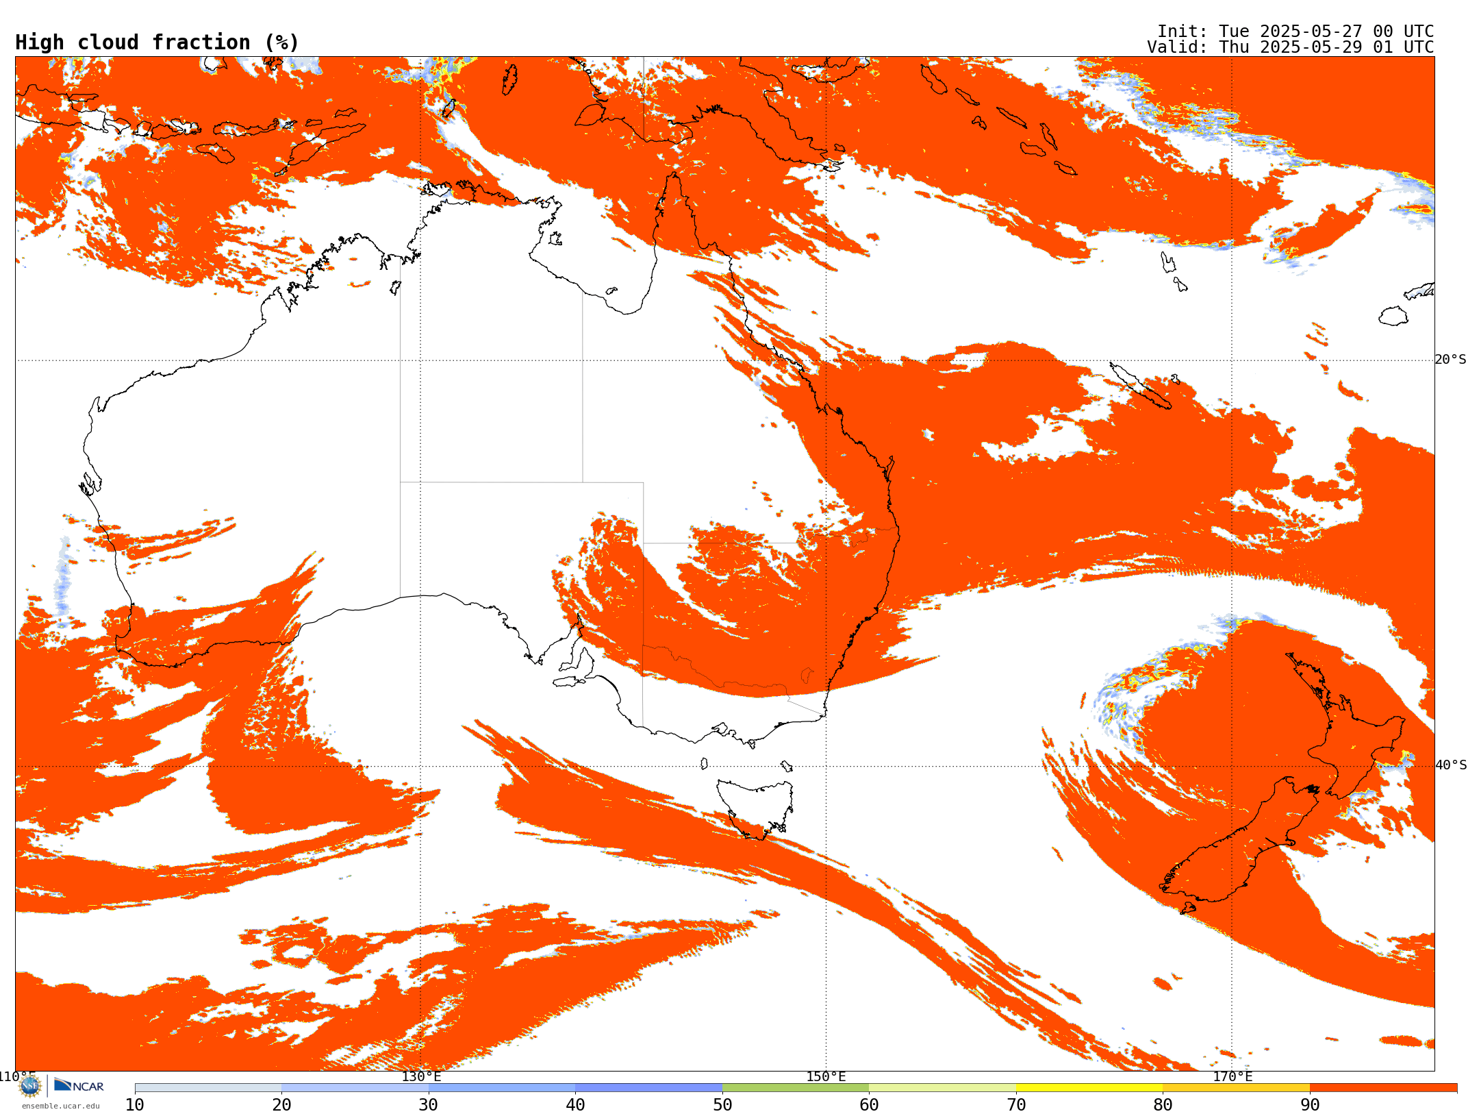Click the 70–80 bright yellow colorbar segment
The image size is (1479, 1114).
point(1089,1088)
